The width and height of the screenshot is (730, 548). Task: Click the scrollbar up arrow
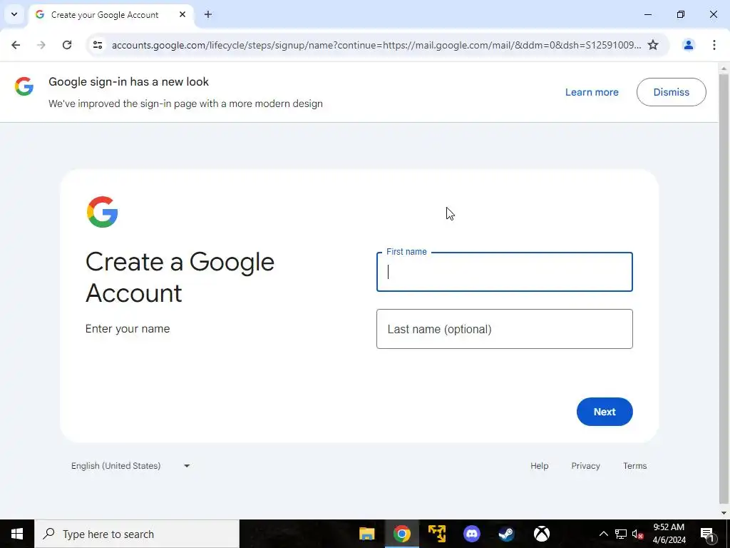[x=724, y=69]
